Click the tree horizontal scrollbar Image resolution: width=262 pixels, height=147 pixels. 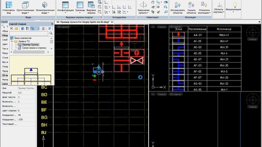(x=29, y=52)
